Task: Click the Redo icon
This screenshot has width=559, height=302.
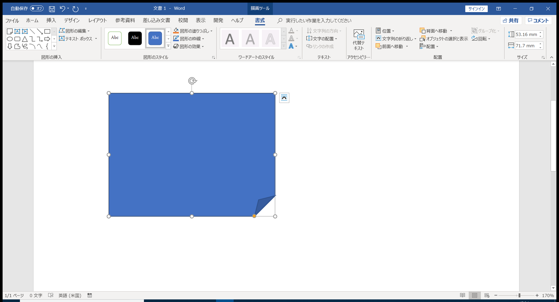Action: pos(76,9)
